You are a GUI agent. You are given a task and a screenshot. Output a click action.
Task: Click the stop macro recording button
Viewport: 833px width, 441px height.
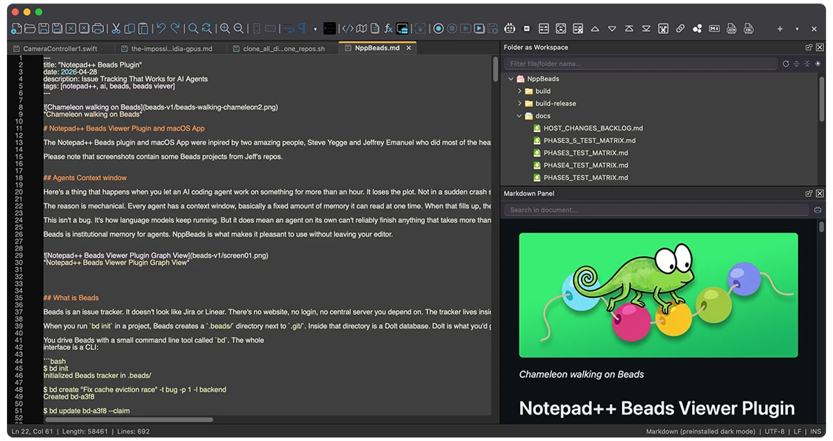(452, 28)
